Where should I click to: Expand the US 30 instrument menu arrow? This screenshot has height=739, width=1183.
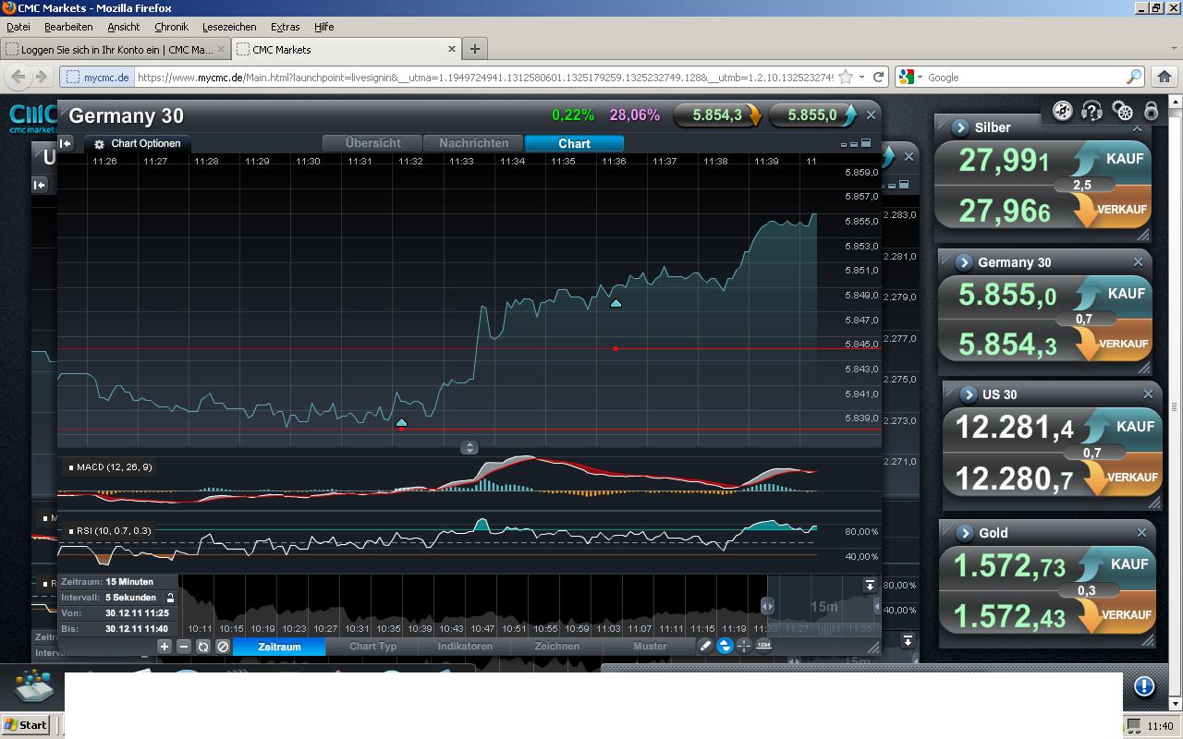(969, 394)
